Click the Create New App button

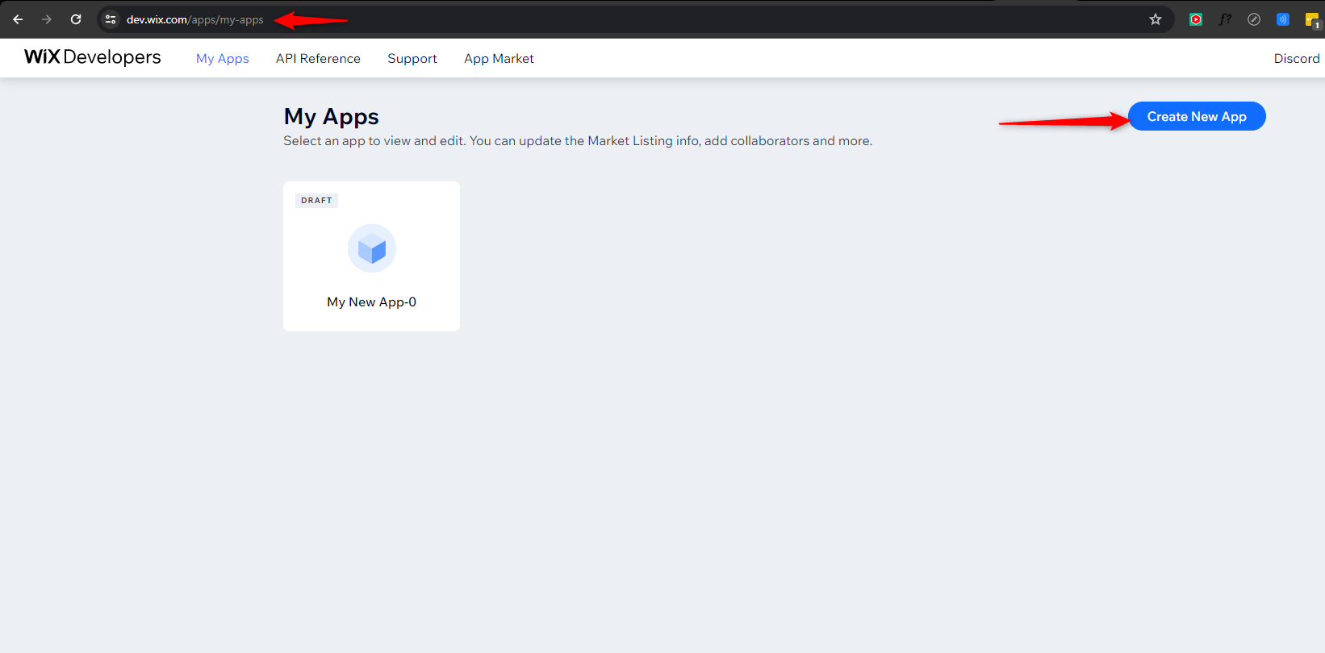pyautogui.click(x=1197, y=116)
